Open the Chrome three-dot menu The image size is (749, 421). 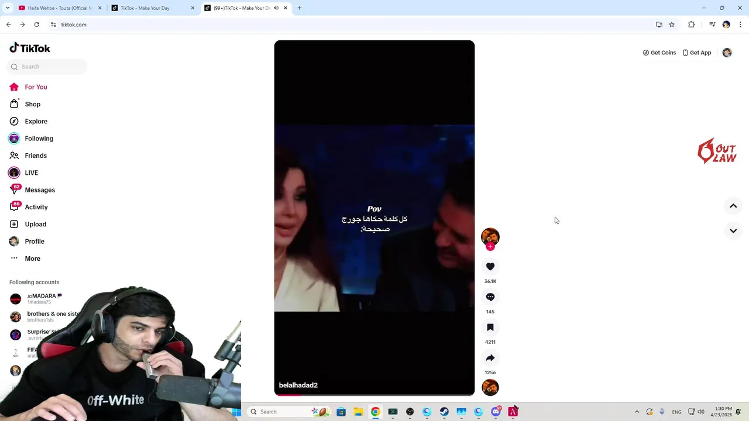point(740,25)
